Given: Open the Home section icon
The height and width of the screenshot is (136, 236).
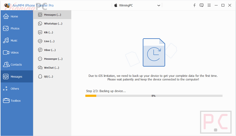Looking at the screenshot, I should click(x=6, y=16).
